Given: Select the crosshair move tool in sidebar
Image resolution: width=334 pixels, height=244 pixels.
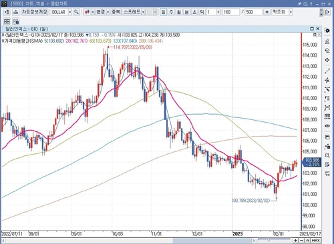Looking at the screenshot, I should [x=327, y=60].
